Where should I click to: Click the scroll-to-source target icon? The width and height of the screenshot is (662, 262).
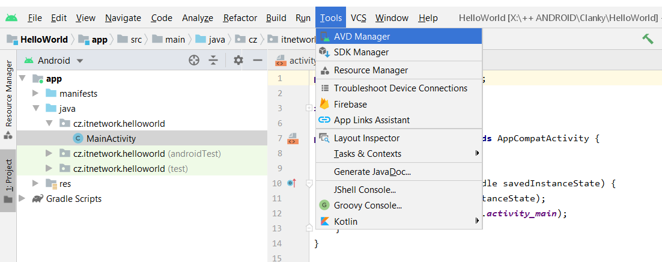click(x=193, y=60)
